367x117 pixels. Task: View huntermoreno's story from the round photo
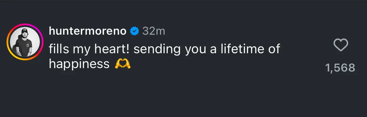click(x=25, y=42)
